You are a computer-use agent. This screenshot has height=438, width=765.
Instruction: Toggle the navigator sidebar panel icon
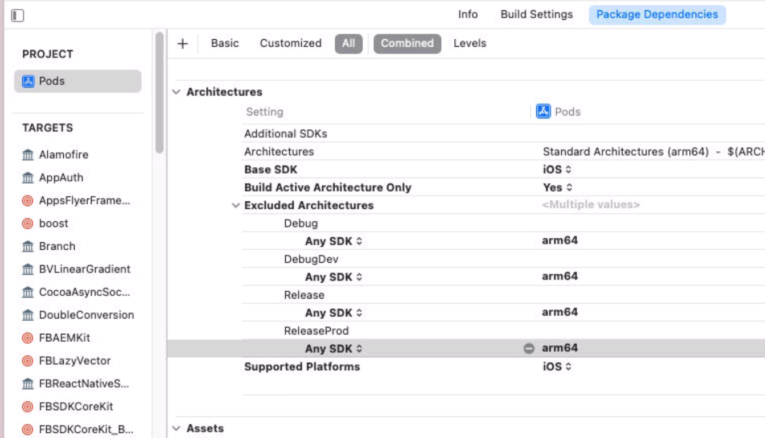pyautogui.click(x=18, y=15)
